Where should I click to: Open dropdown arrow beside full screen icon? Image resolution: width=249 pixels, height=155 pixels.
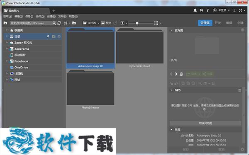pos(245,10)
